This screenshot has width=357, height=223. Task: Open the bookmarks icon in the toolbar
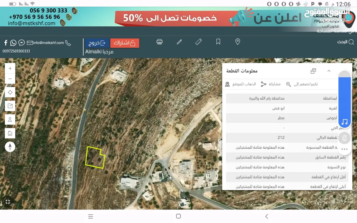[218, 42]
